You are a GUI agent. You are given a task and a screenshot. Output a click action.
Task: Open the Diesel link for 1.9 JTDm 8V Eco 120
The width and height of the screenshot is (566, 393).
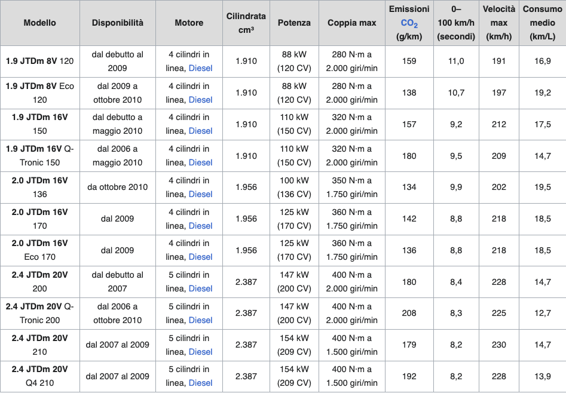click(x=200, y=100)
